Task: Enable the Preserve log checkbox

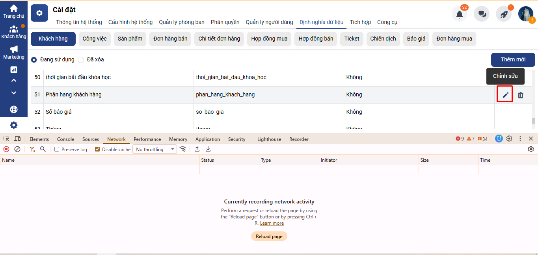Action: click(x=57, y=149)
